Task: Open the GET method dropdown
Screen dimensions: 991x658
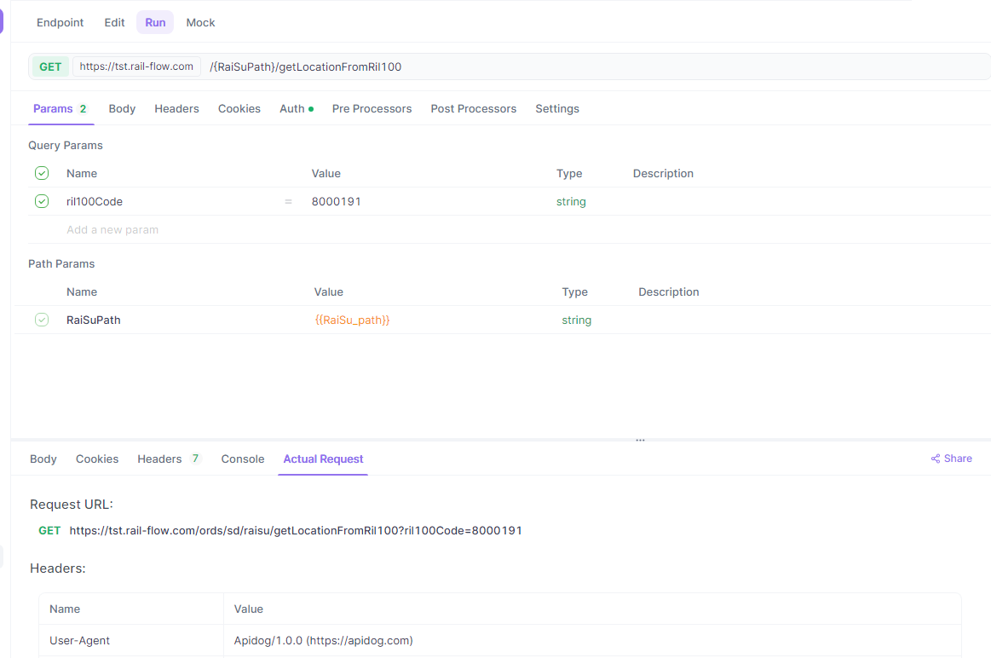Action: coord(50,66)
